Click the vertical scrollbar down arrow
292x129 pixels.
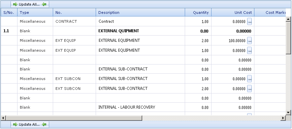288,112
